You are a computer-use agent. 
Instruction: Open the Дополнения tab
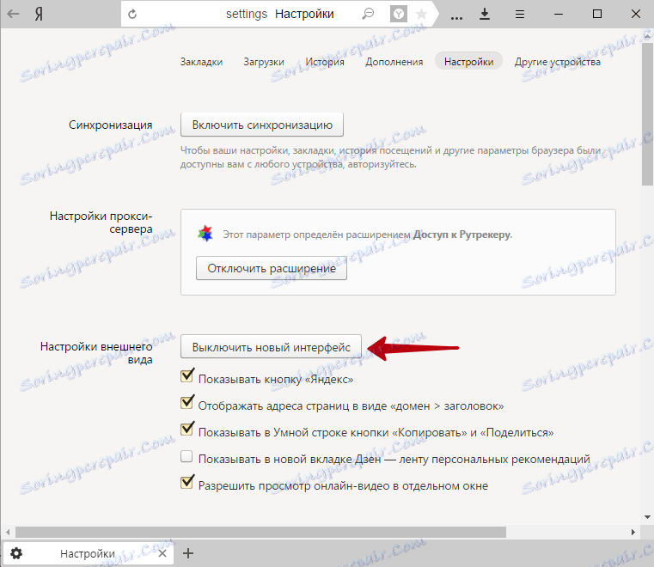(394, 62)
